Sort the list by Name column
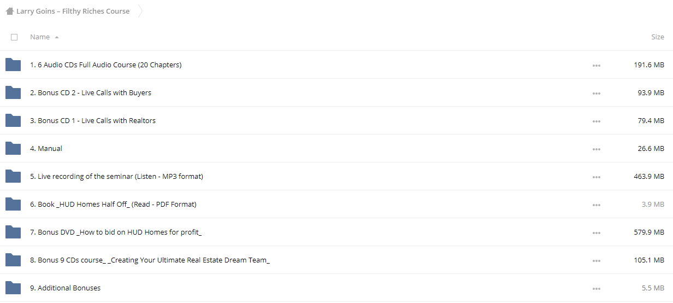Image resolution: width=673 pixels, height=303 pixels. [40, 37]
